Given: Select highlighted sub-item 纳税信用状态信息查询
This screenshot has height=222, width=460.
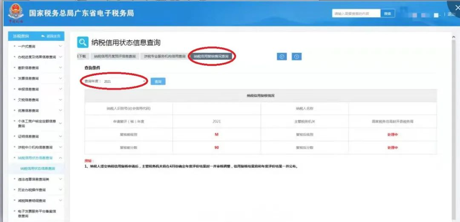Looking at the screenshot, I should click(37, 168).
